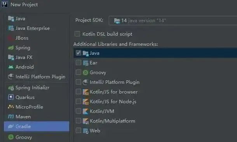This screenshot has width=237, height=142.
Task: Click the Kotlin/JVM icon
Action: pyautogui.click(x=85, y=111)
